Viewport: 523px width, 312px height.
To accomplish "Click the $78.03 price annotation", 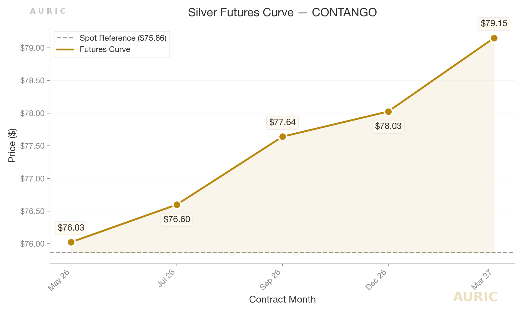I will [x=388, y=126].
